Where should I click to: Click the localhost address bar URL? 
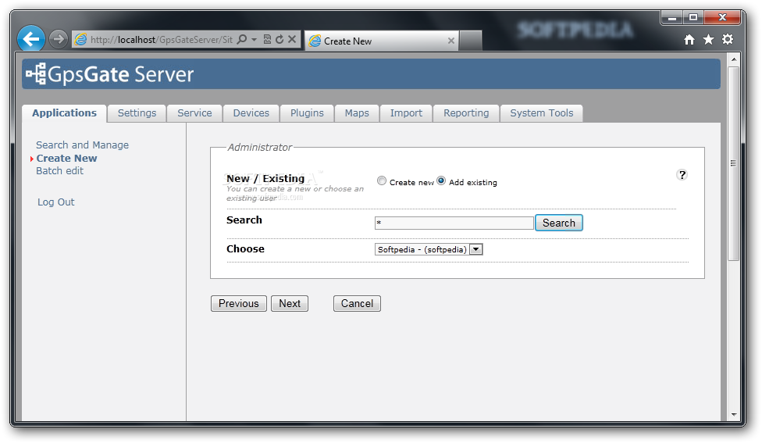[162, 39]
